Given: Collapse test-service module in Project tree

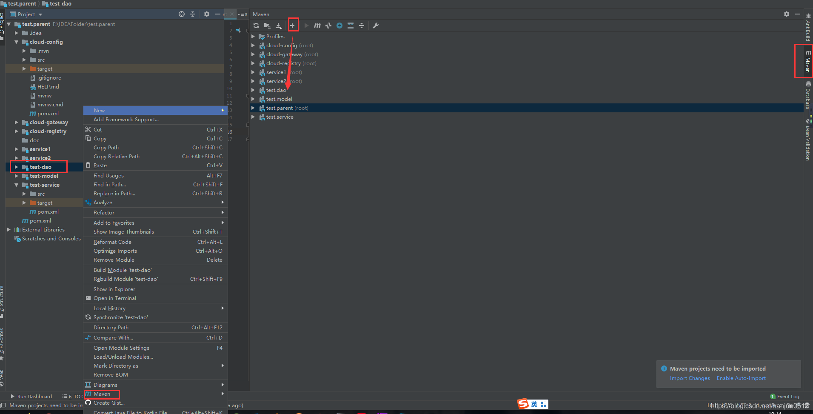Looking at the screenshot, I should [x=17, y=185].
